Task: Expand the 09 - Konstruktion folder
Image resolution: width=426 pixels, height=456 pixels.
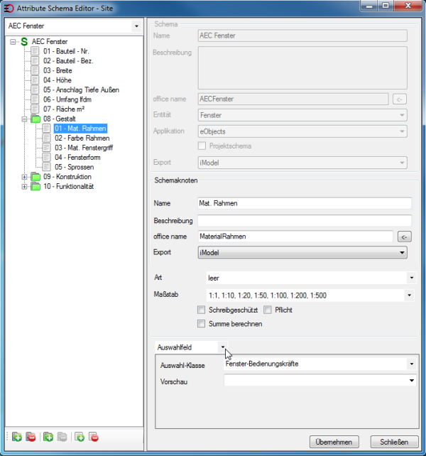Action: click(x=24, y=177)
